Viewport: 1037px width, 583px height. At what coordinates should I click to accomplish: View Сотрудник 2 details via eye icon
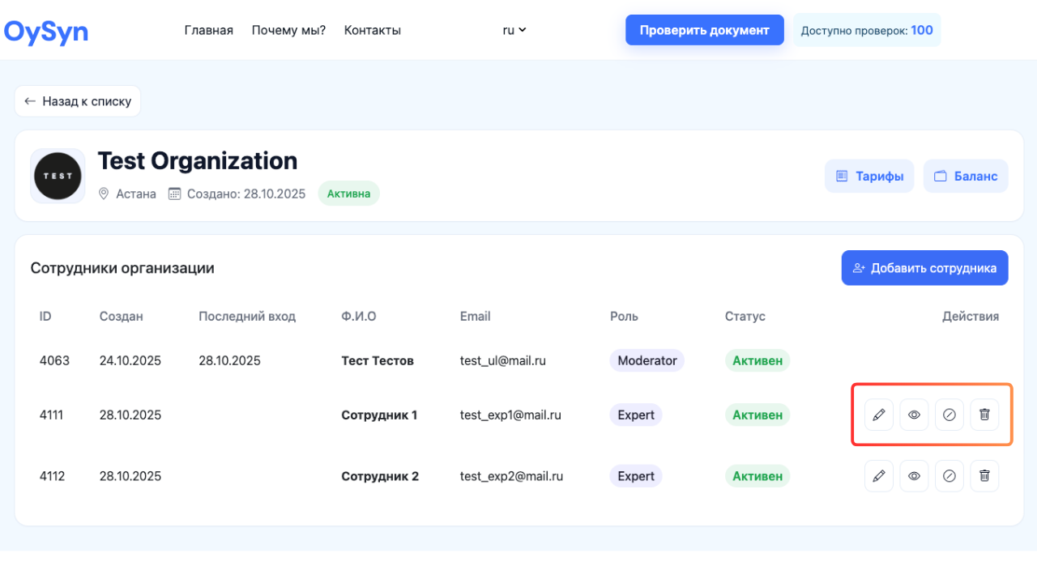(x=914, y=476)
